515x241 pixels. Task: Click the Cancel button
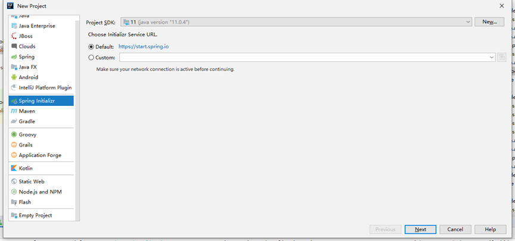click(x=455, y=230)
